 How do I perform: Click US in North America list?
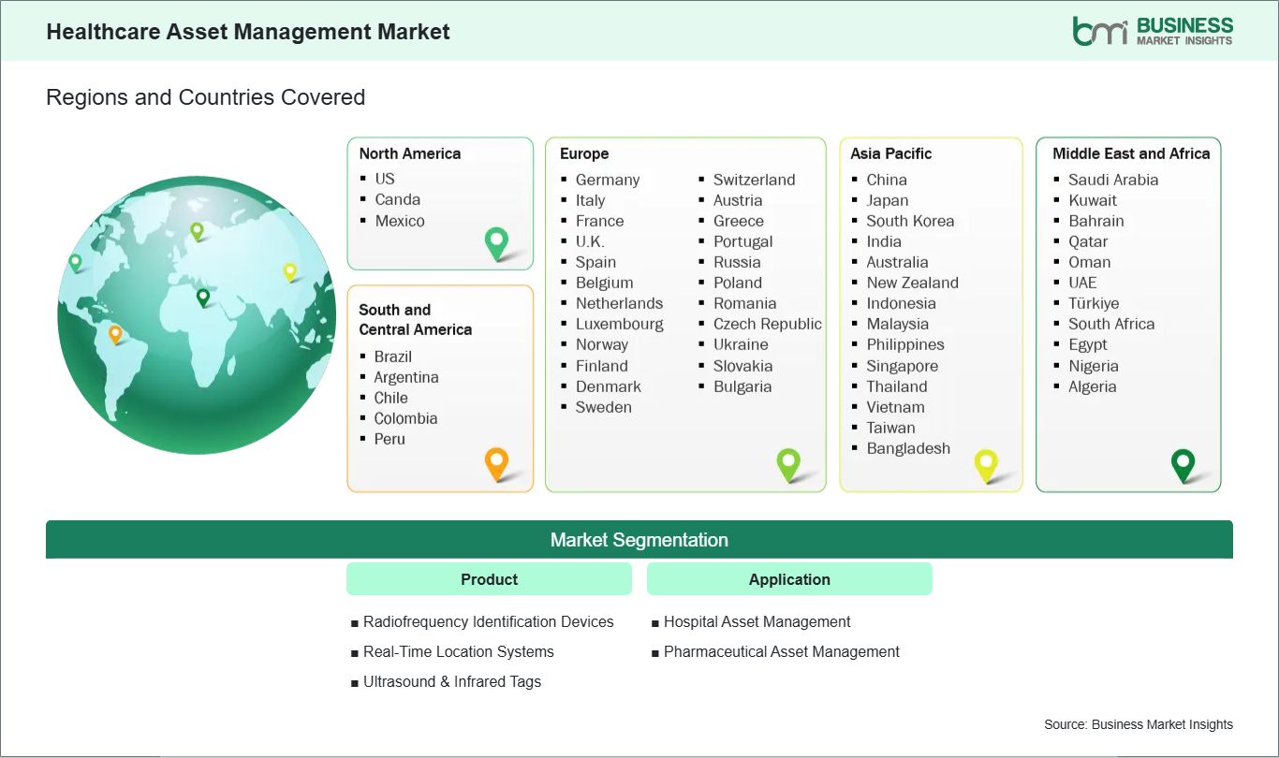385,179
